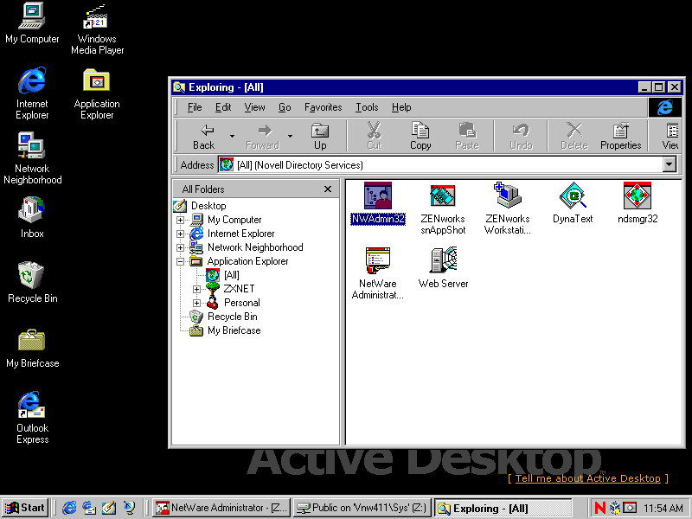This screenshot has height=519, width=692.
Task: Expand My Computer in folder tree
Action: [x=180, y=220]
